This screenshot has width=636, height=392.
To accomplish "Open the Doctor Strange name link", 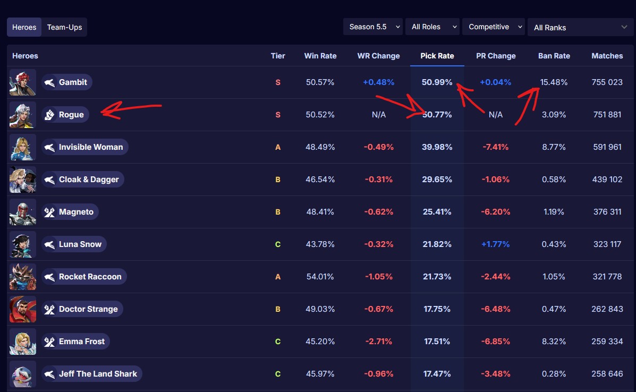I will 88,309.
